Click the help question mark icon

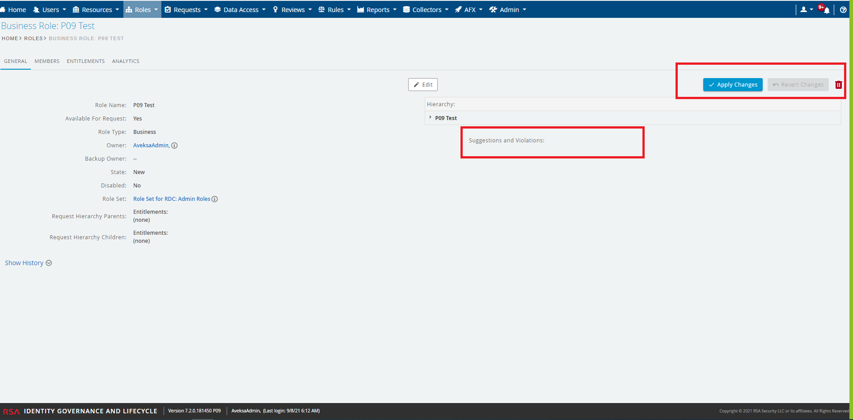coord(843,10)
